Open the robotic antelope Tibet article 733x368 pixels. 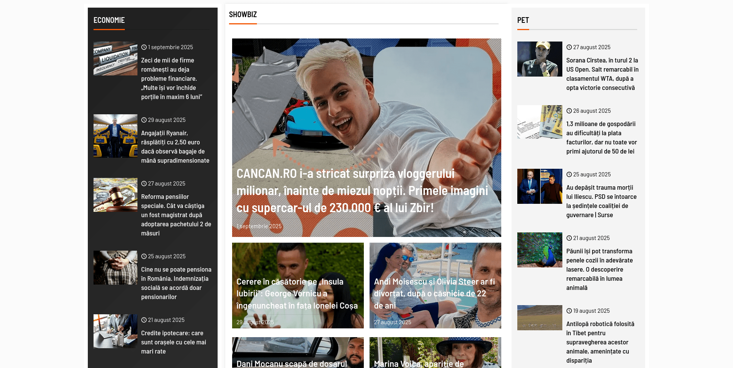[600, 342]
